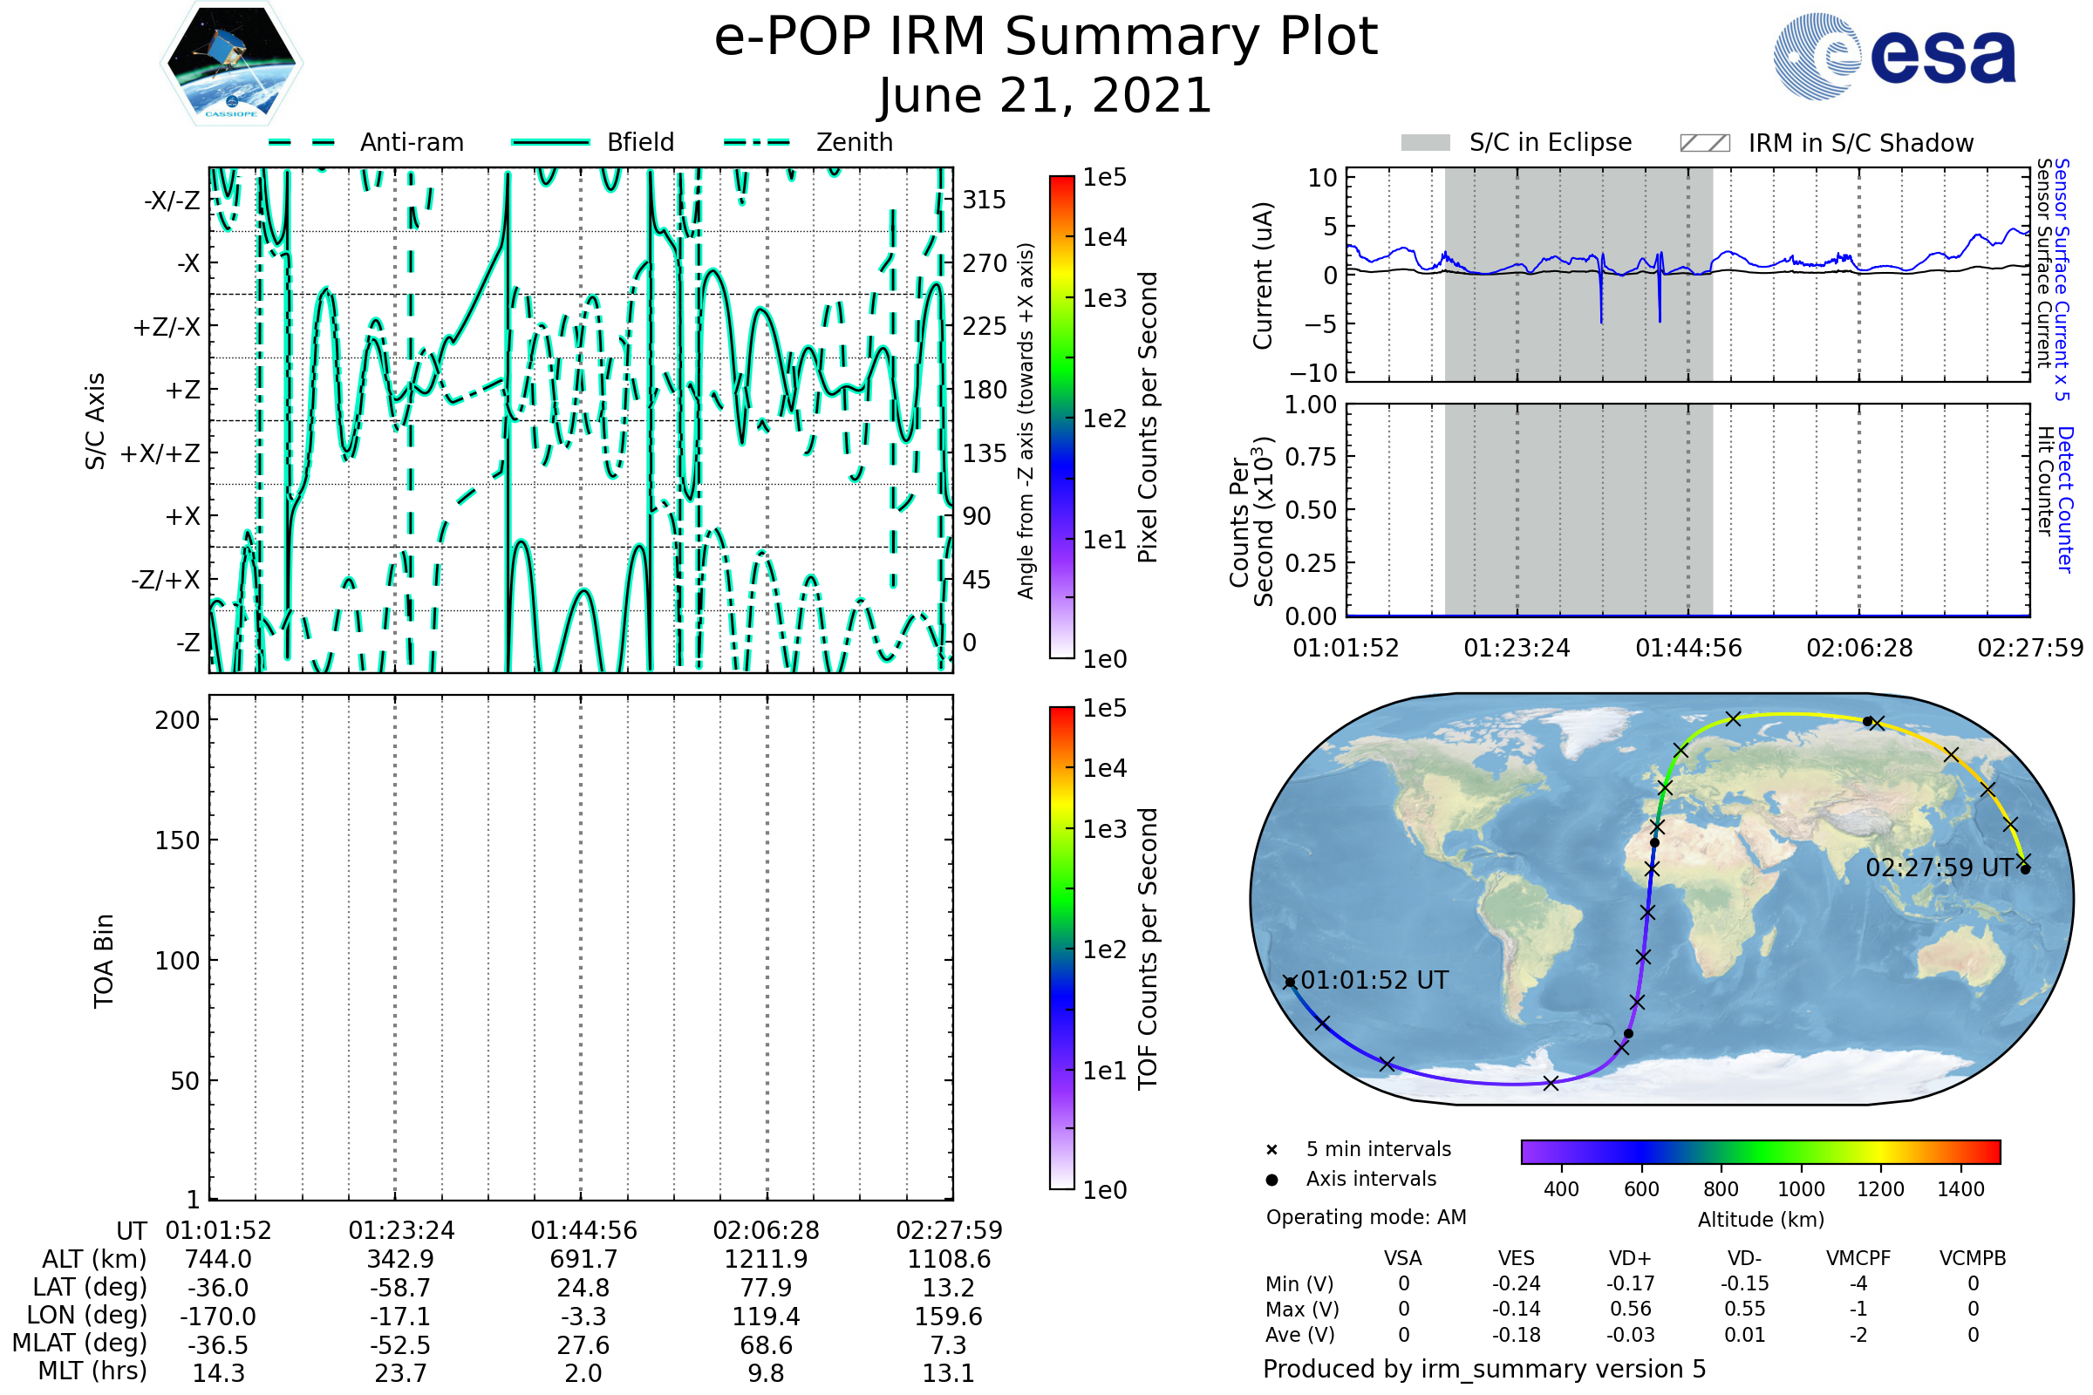This screenshot has width=2093, height=1395.
Task: Click the Sensor Surface Current x 5 label
Action: click(x=2062, y=279)
